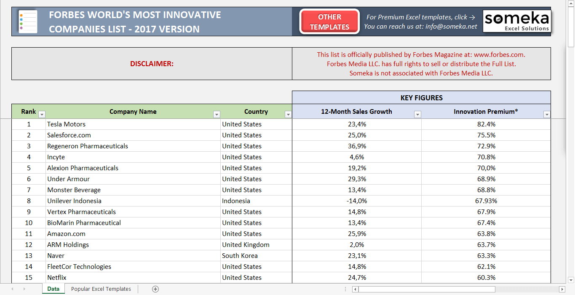Select the 75.5% innovation premium cell

pyautogui.click(x=486, y=135)
